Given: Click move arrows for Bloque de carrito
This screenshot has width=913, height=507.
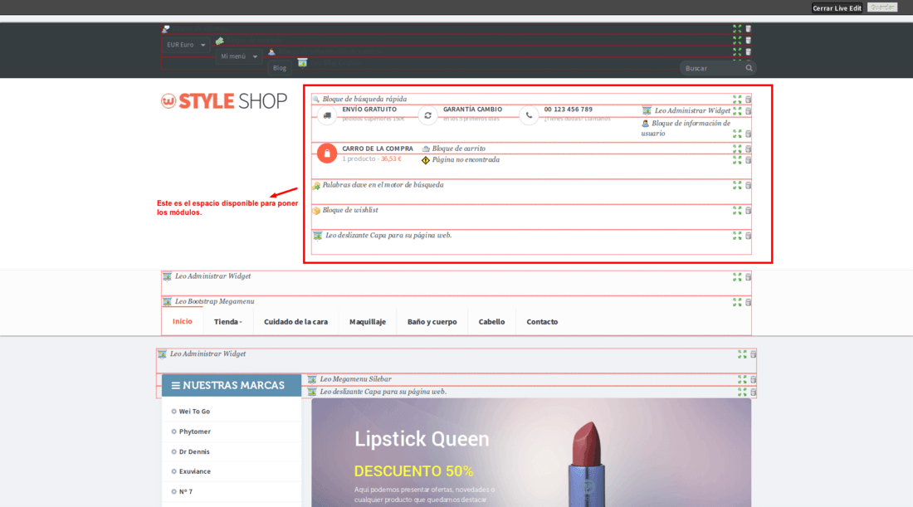Looking at the screenshot, I should point(737,149).
